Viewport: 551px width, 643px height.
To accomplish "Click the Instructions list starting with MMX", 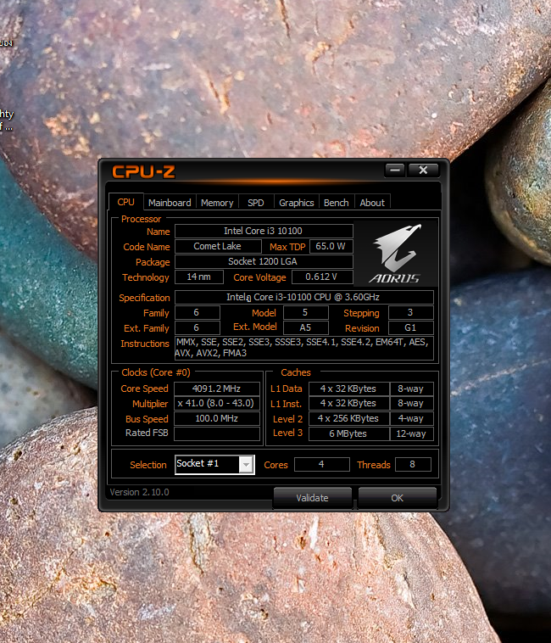I will coord(304,348).
